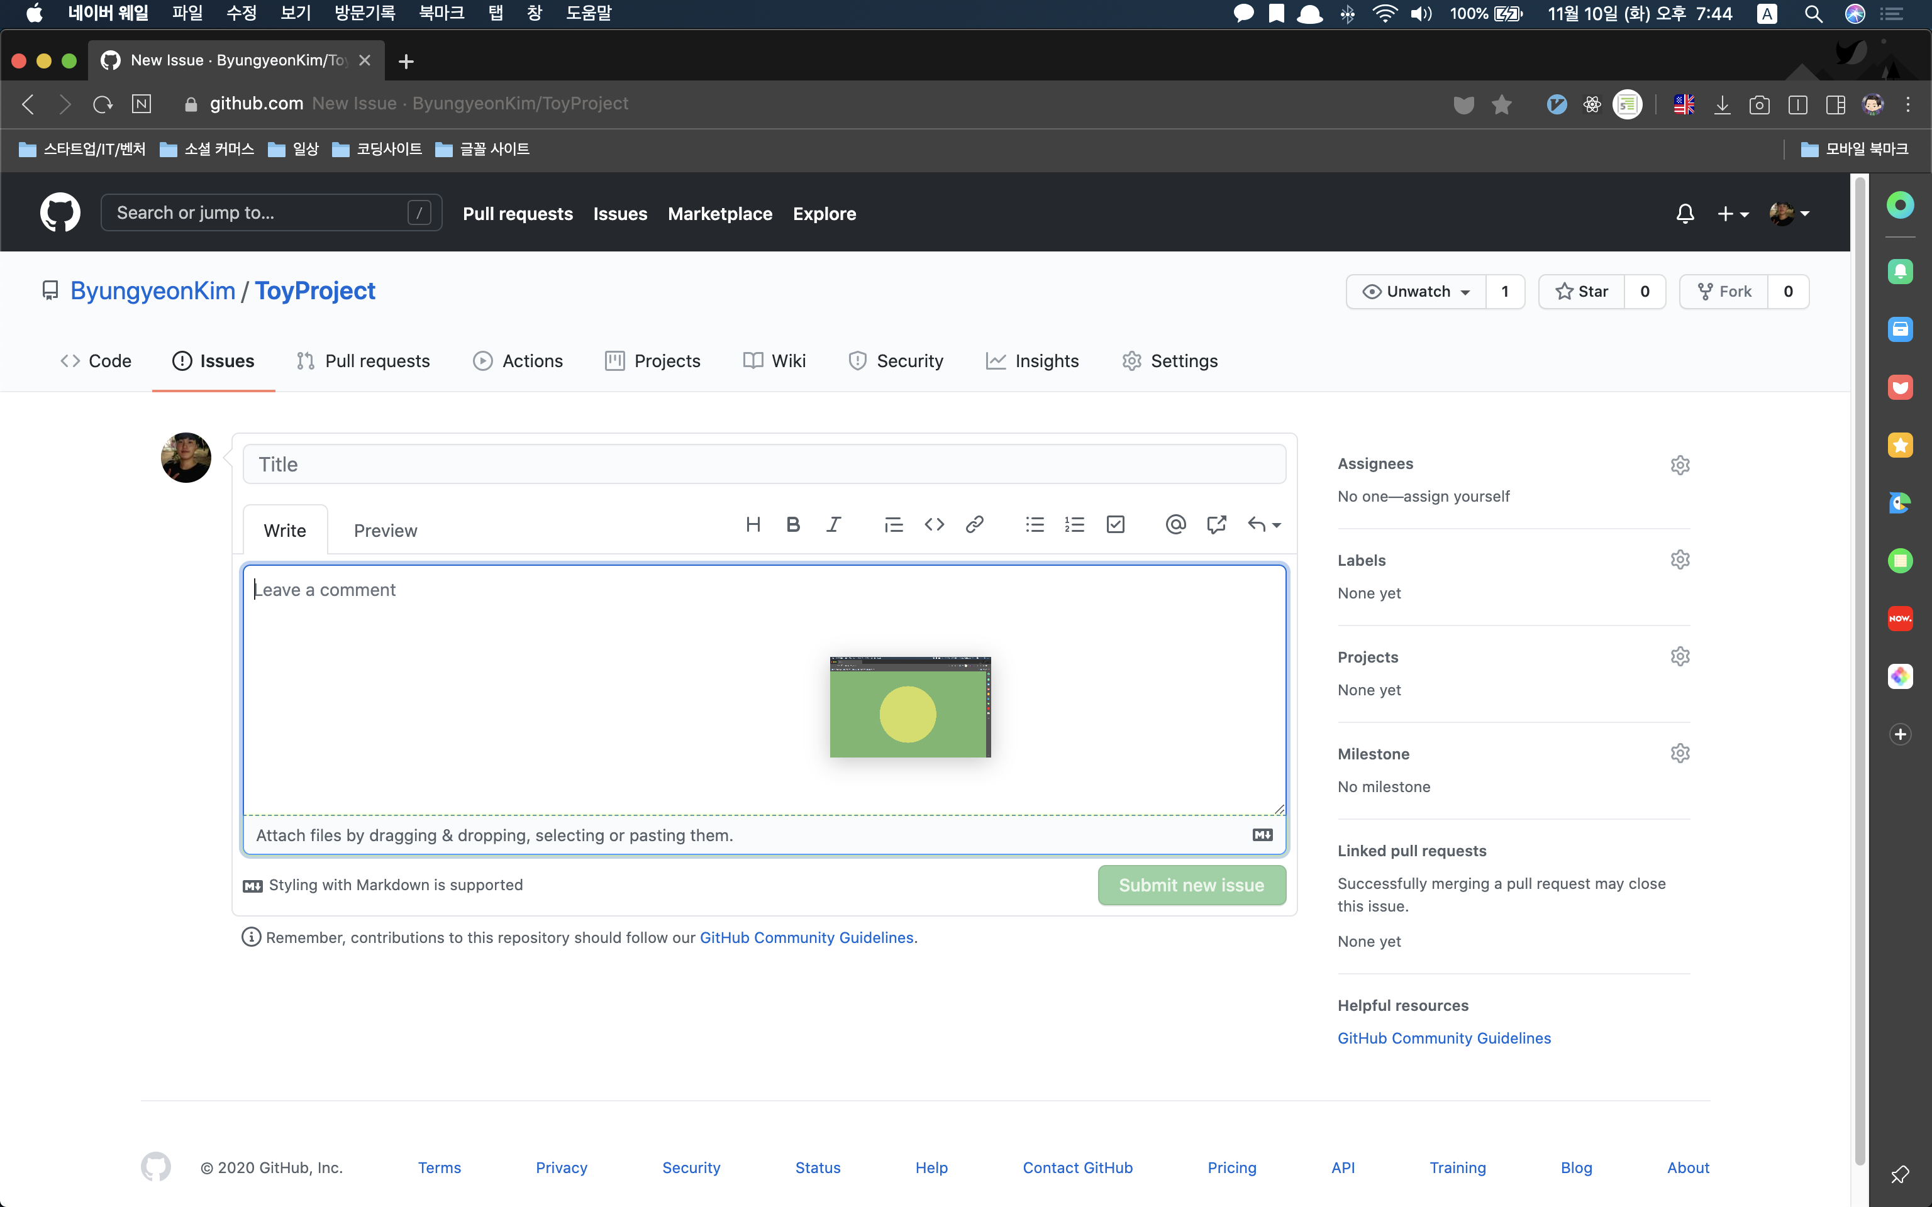Click the issue Title input field
Viewport: 1932px width, 1207px height.
(x=764, y=465)
